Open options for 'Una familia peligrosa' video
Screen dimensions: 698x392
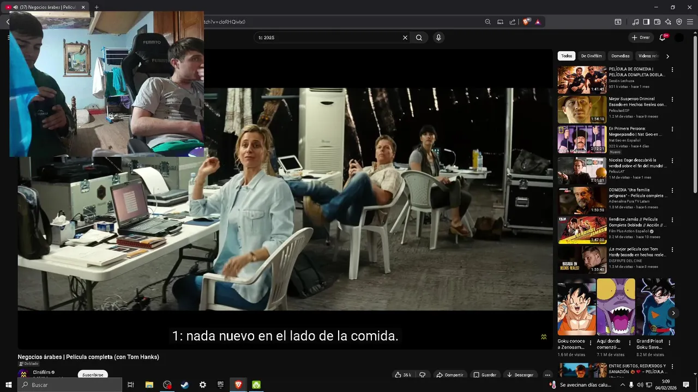672,191
